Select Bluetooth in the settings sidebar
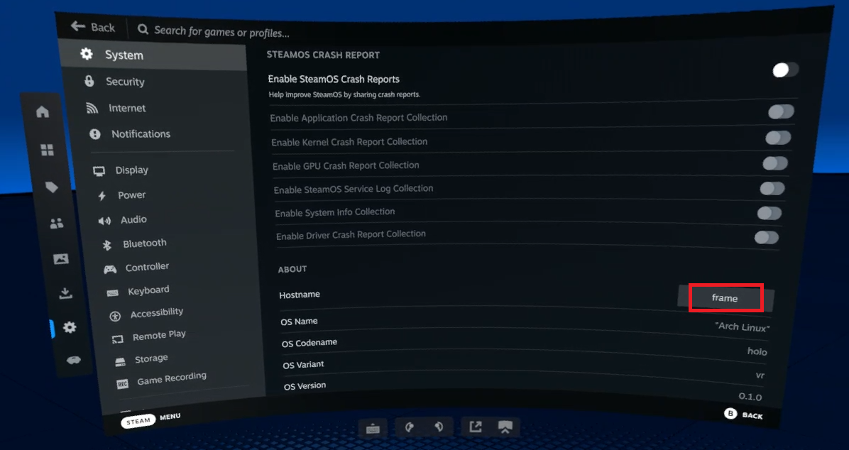 tap(144, 243)
